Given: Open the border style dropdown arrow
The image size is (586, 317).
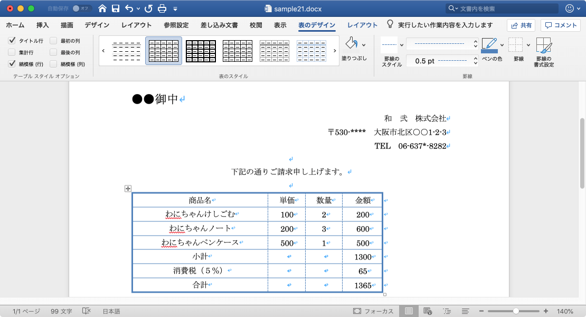Looking at the screenshot, I should point(402,45).
